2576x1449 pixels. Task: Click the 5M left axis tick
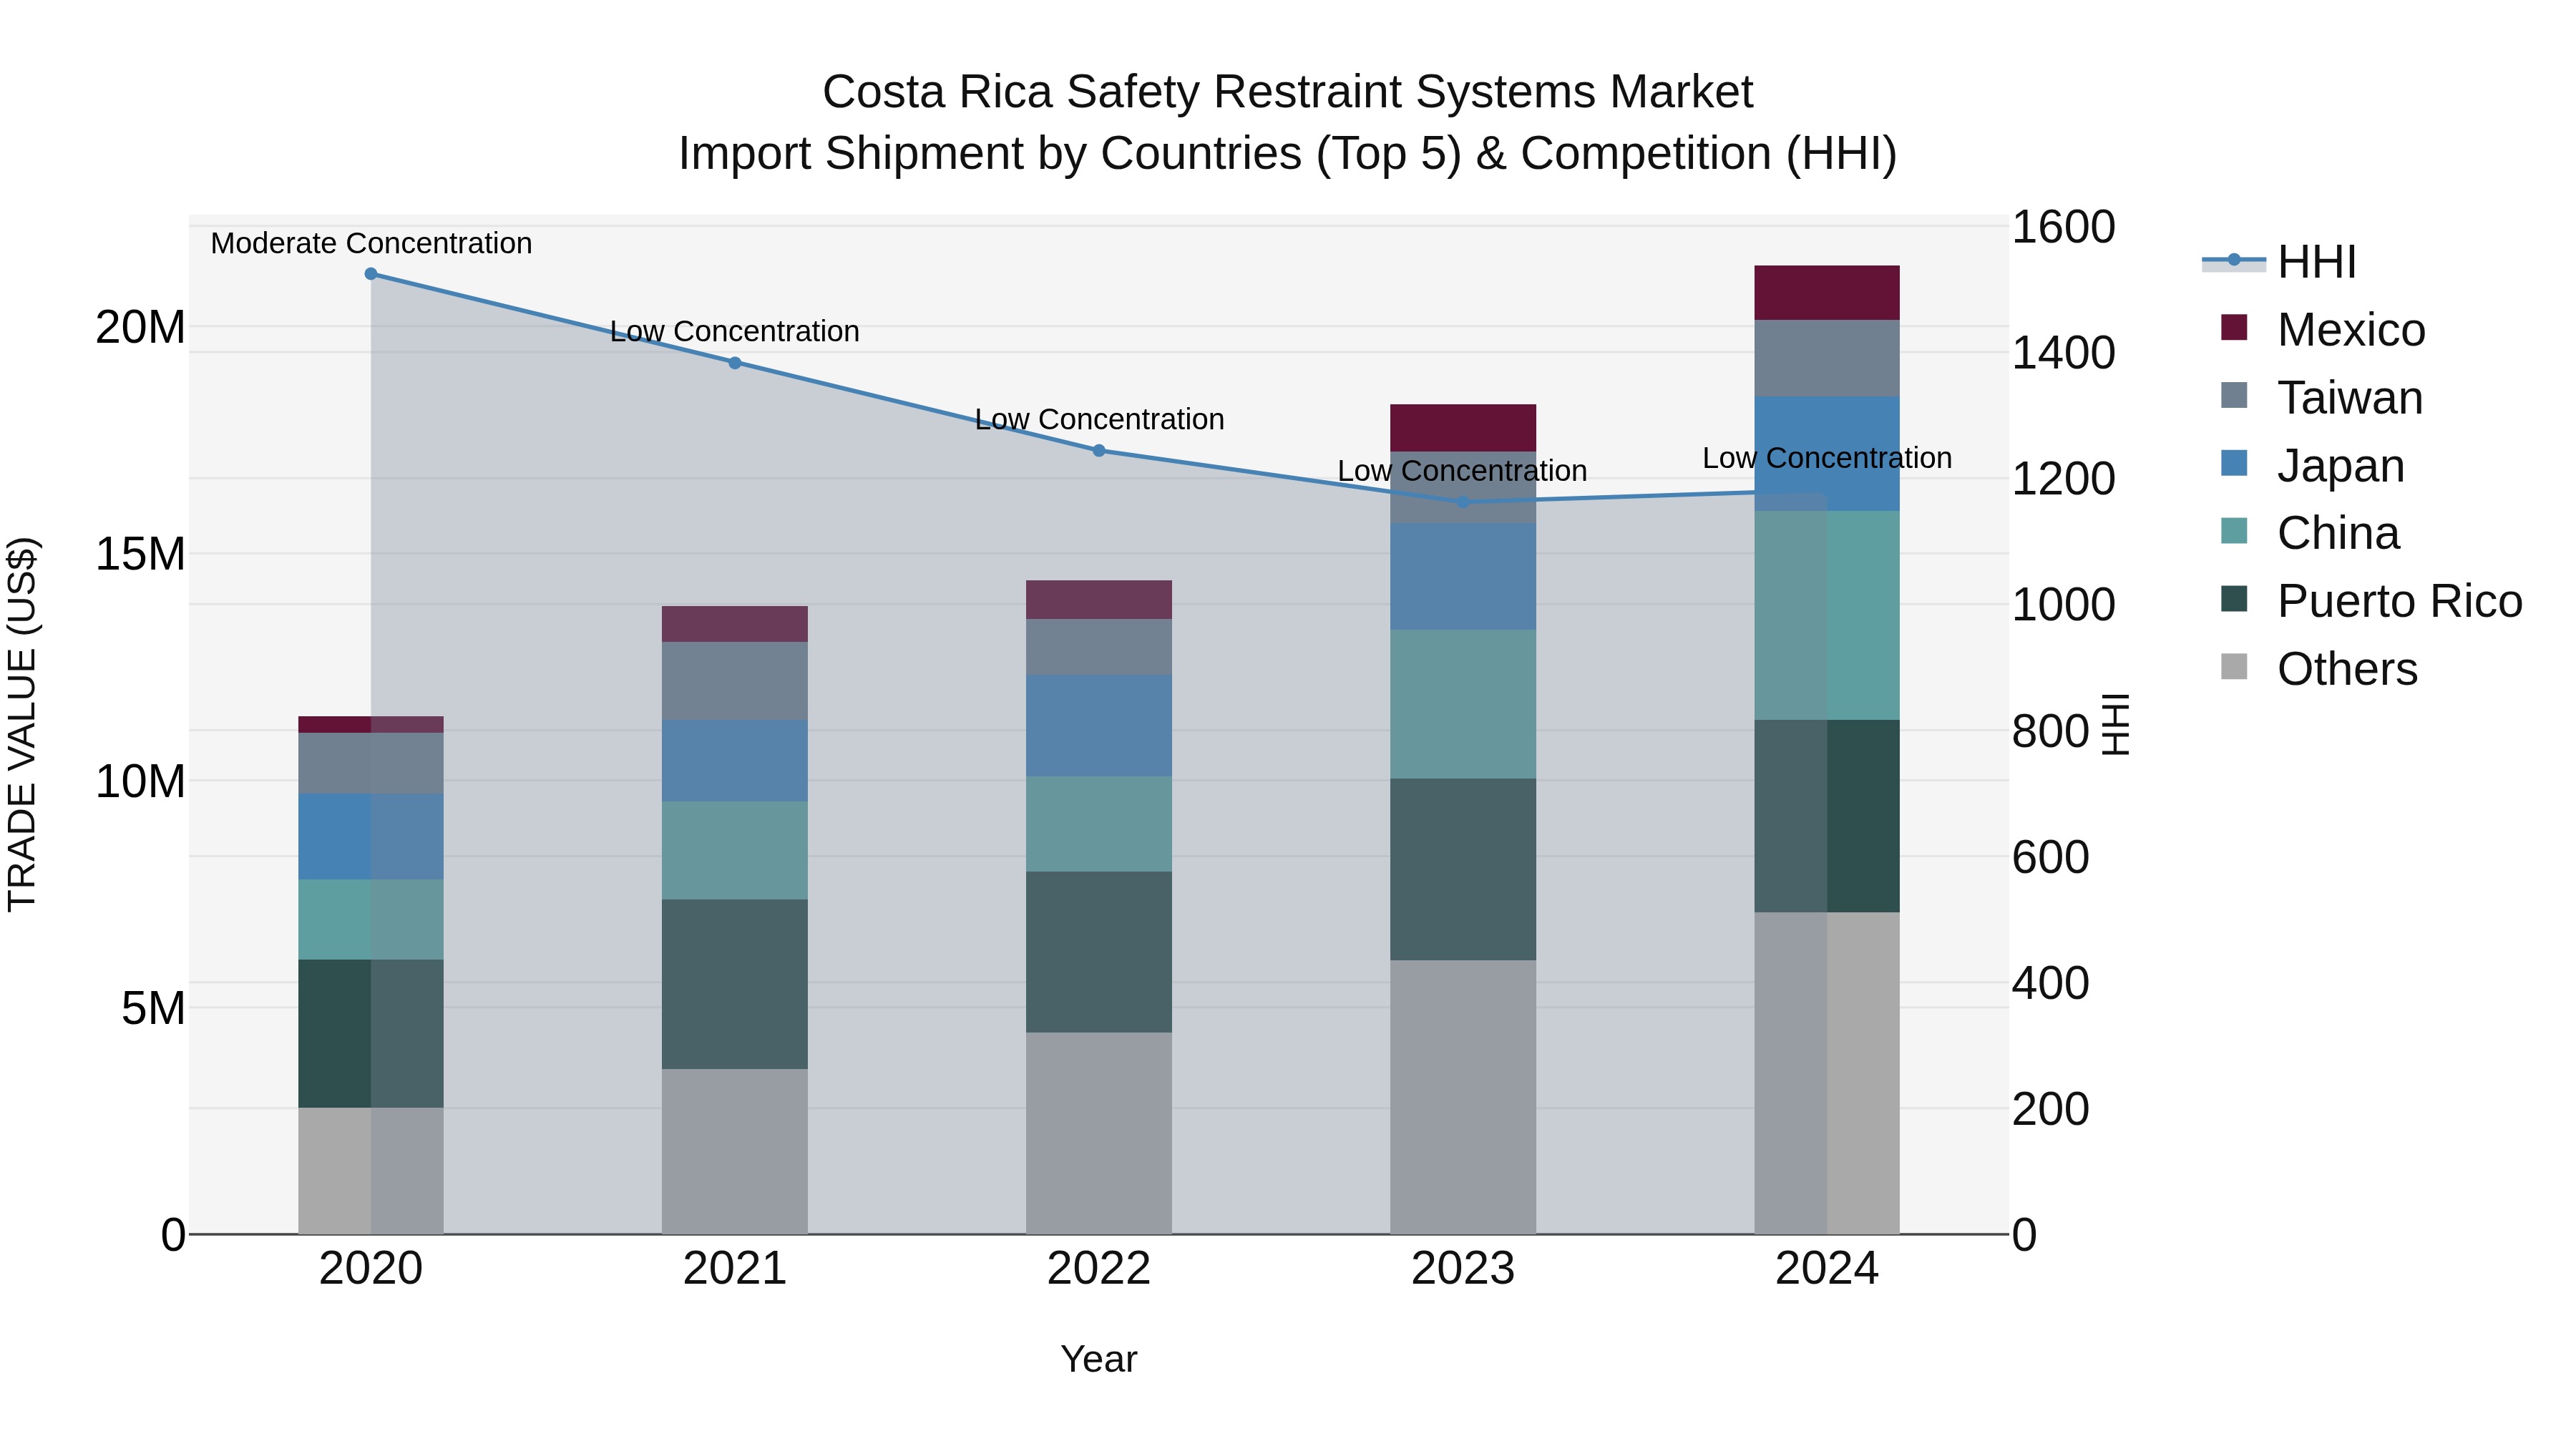click(153, 1008)
